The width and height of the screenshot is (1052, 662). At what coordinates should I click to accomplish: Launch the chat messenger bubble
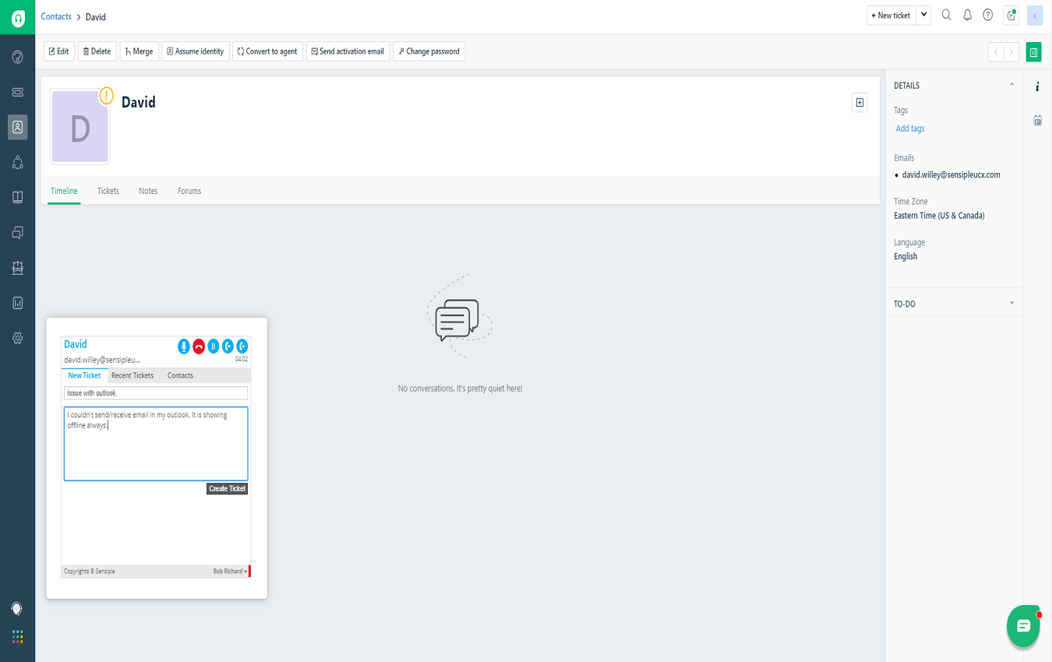tap(1023, 625)
